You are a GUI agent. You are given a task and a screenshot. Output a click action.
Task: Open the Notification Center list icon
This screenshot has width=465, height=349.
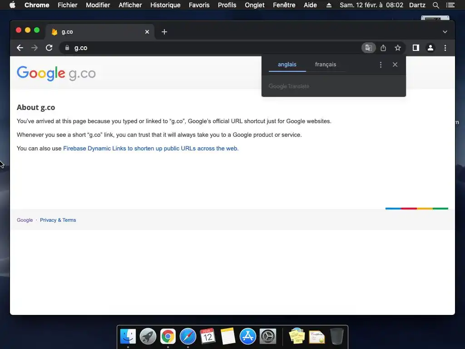tap(450, 5)
